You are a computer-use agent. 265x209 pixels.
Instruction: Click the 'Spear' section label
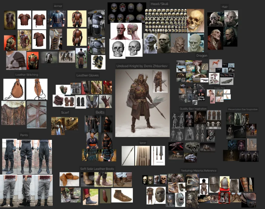pyautogui.click(x=142, y=143)
